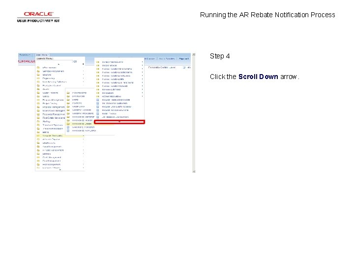This screenshot has height=265, width=354.
Task: Select the Accounts Payable menu item
Action: click(x=51, y=139)
